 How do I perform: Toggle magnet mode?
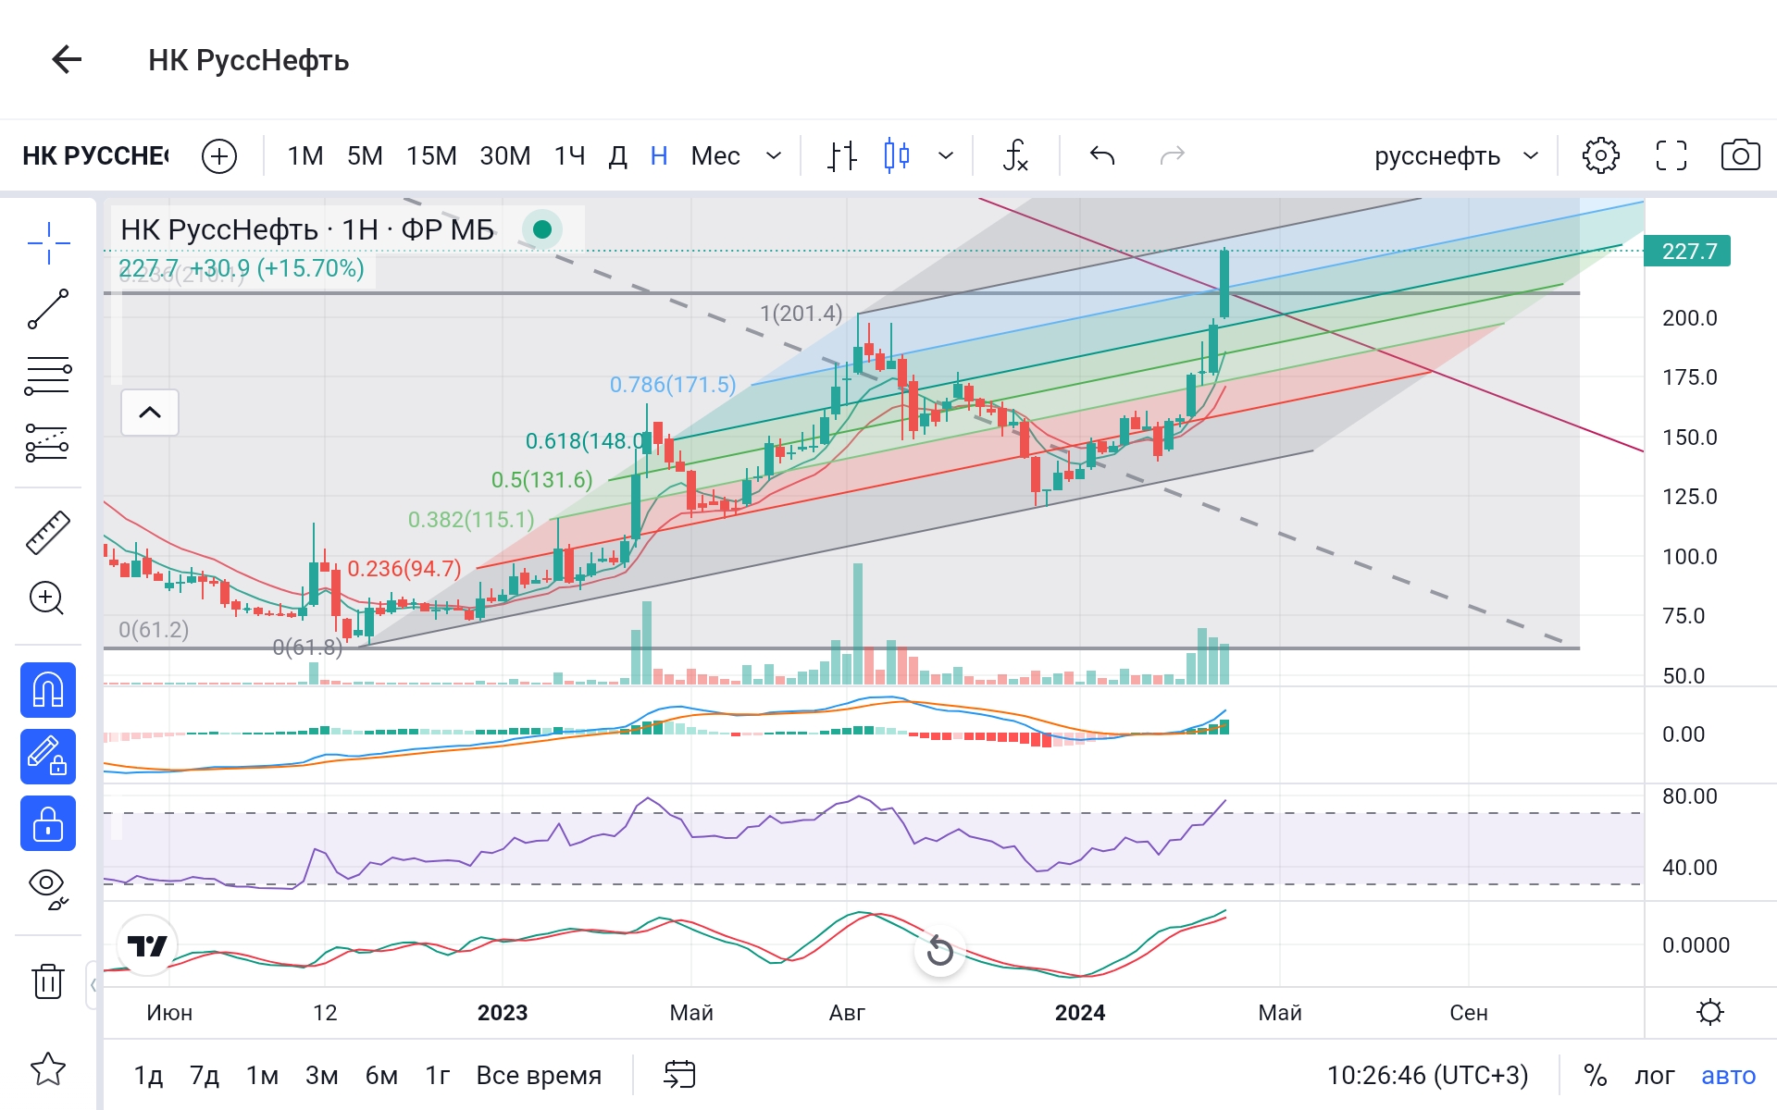point(48,690)
